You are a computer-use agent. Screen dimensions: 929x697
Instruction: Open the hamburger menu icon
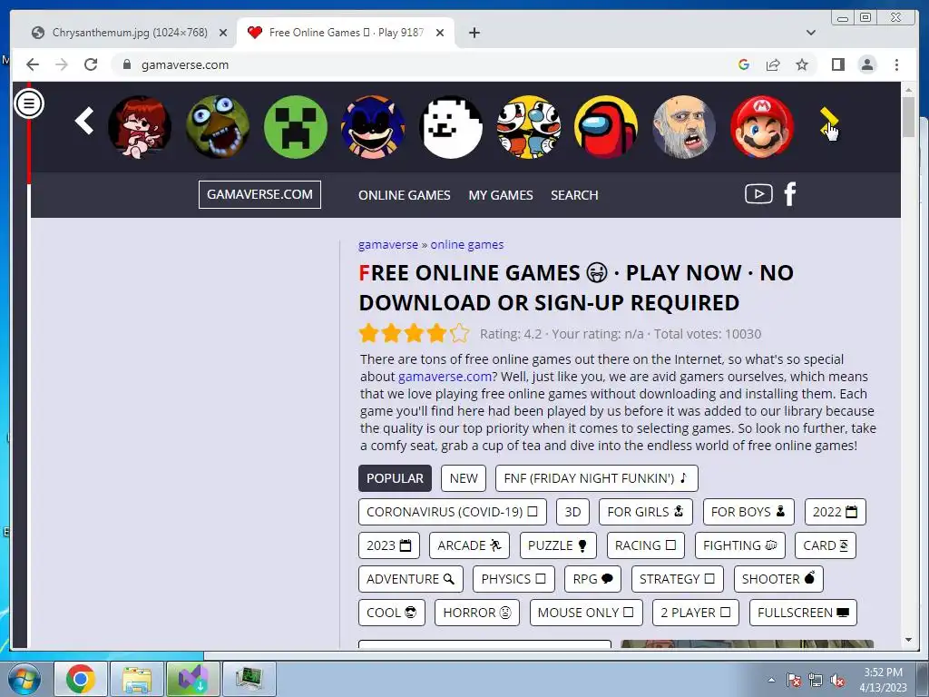coord(28,103)
